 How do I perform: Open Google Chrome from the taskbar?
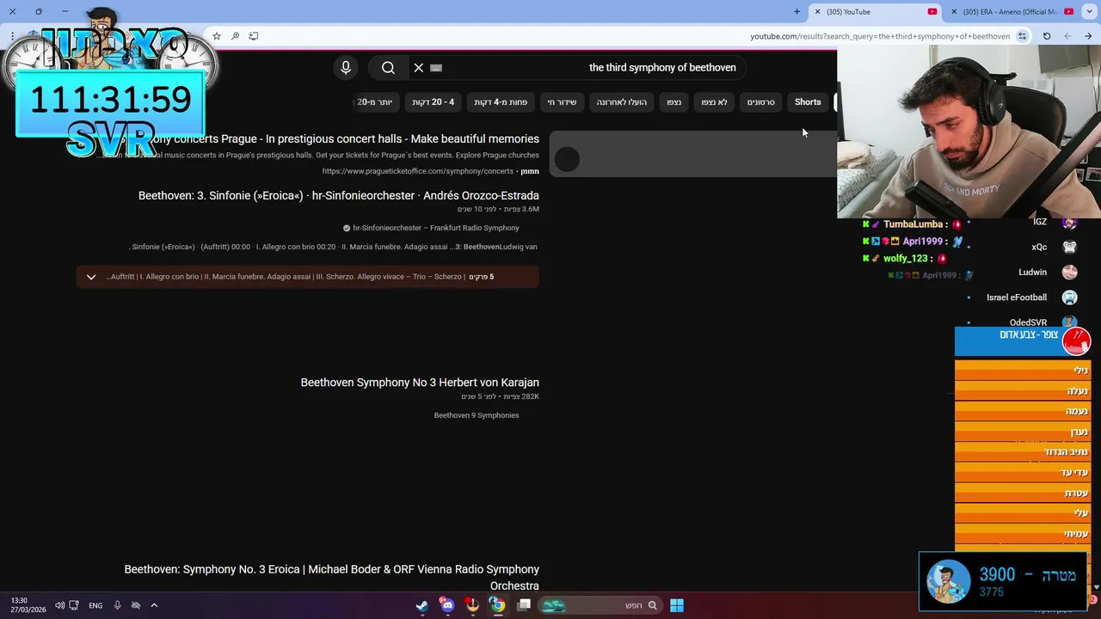coord(497,605)
